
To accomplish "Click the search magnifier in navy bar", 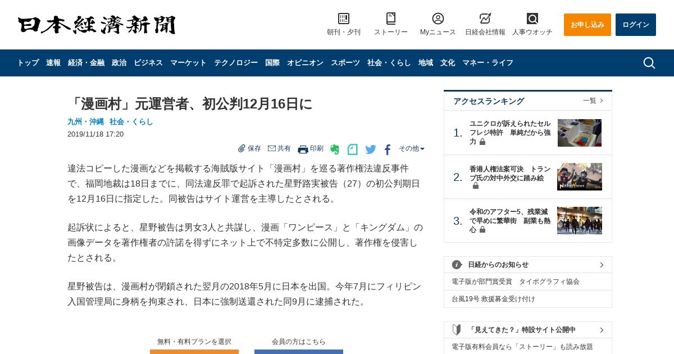I will tap(649, 63).
